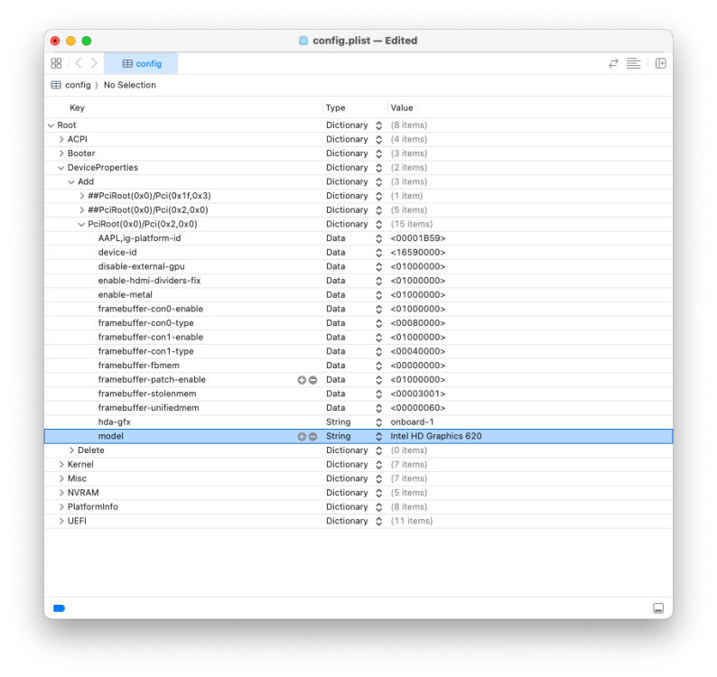Select value <00000060>
717x677 pixels.
[x=418, y=408]
